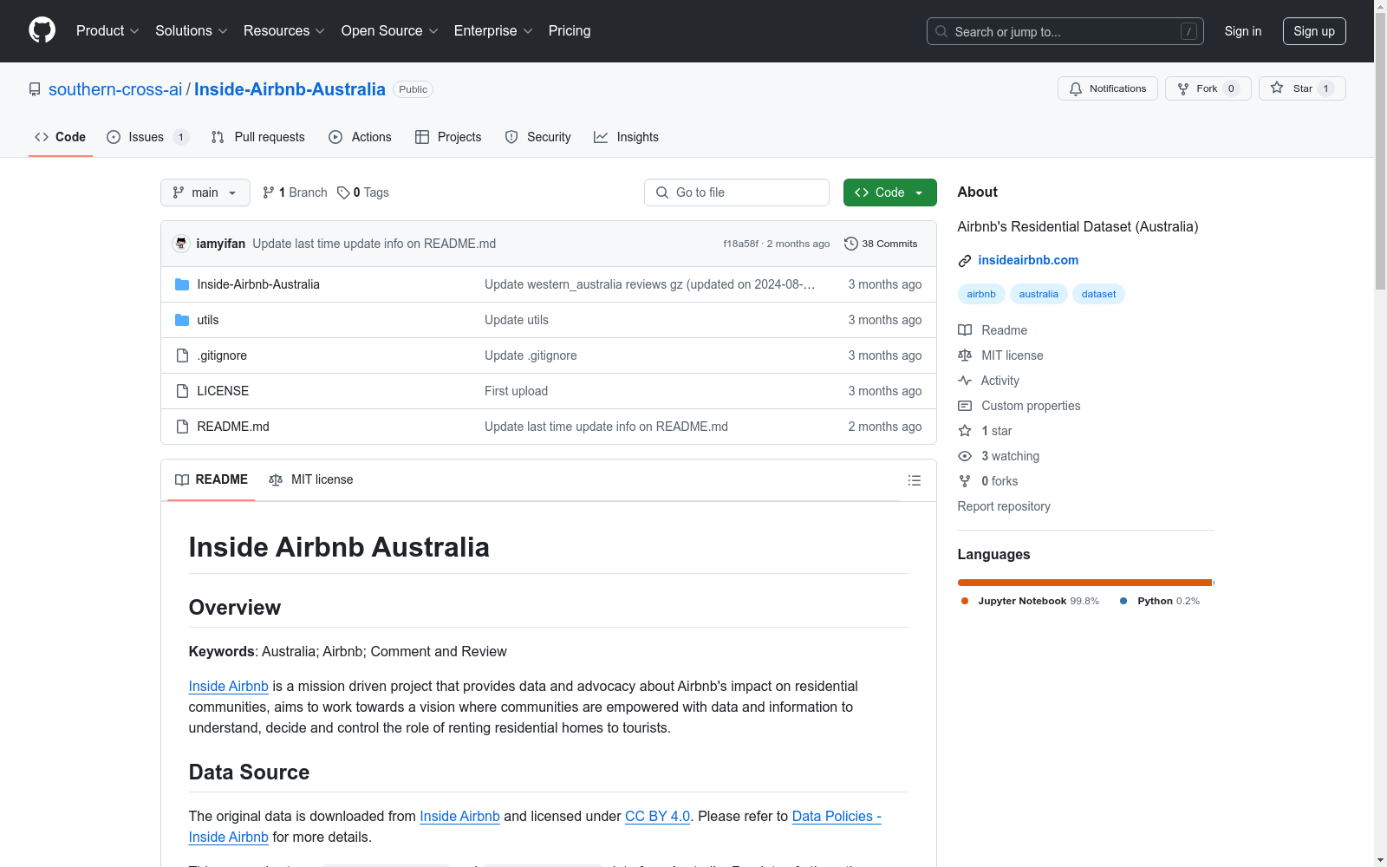Click Sign in link
Image resolution: width=1387 pixels, height=867 pixels.
point(1243,31)
